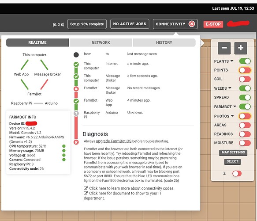Viewport: 257px width, 221px height.
Task: Open the Setup 93% complete button
Action: (87, 24)
